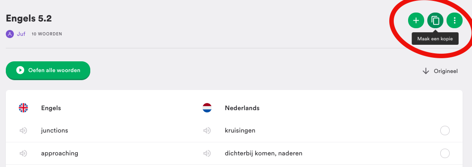Click the Maak een kopie copy icon
This screenshot has width=472, height=167.
[x=435, y=21]
